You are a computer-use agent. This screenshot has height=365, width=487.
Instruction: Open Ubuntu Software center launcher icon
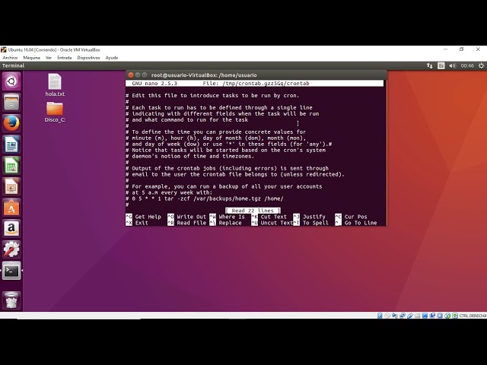tap(11, 208)
